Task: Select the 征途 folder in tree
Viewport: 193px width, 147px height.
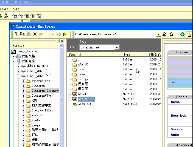Action: click(35, 135)
